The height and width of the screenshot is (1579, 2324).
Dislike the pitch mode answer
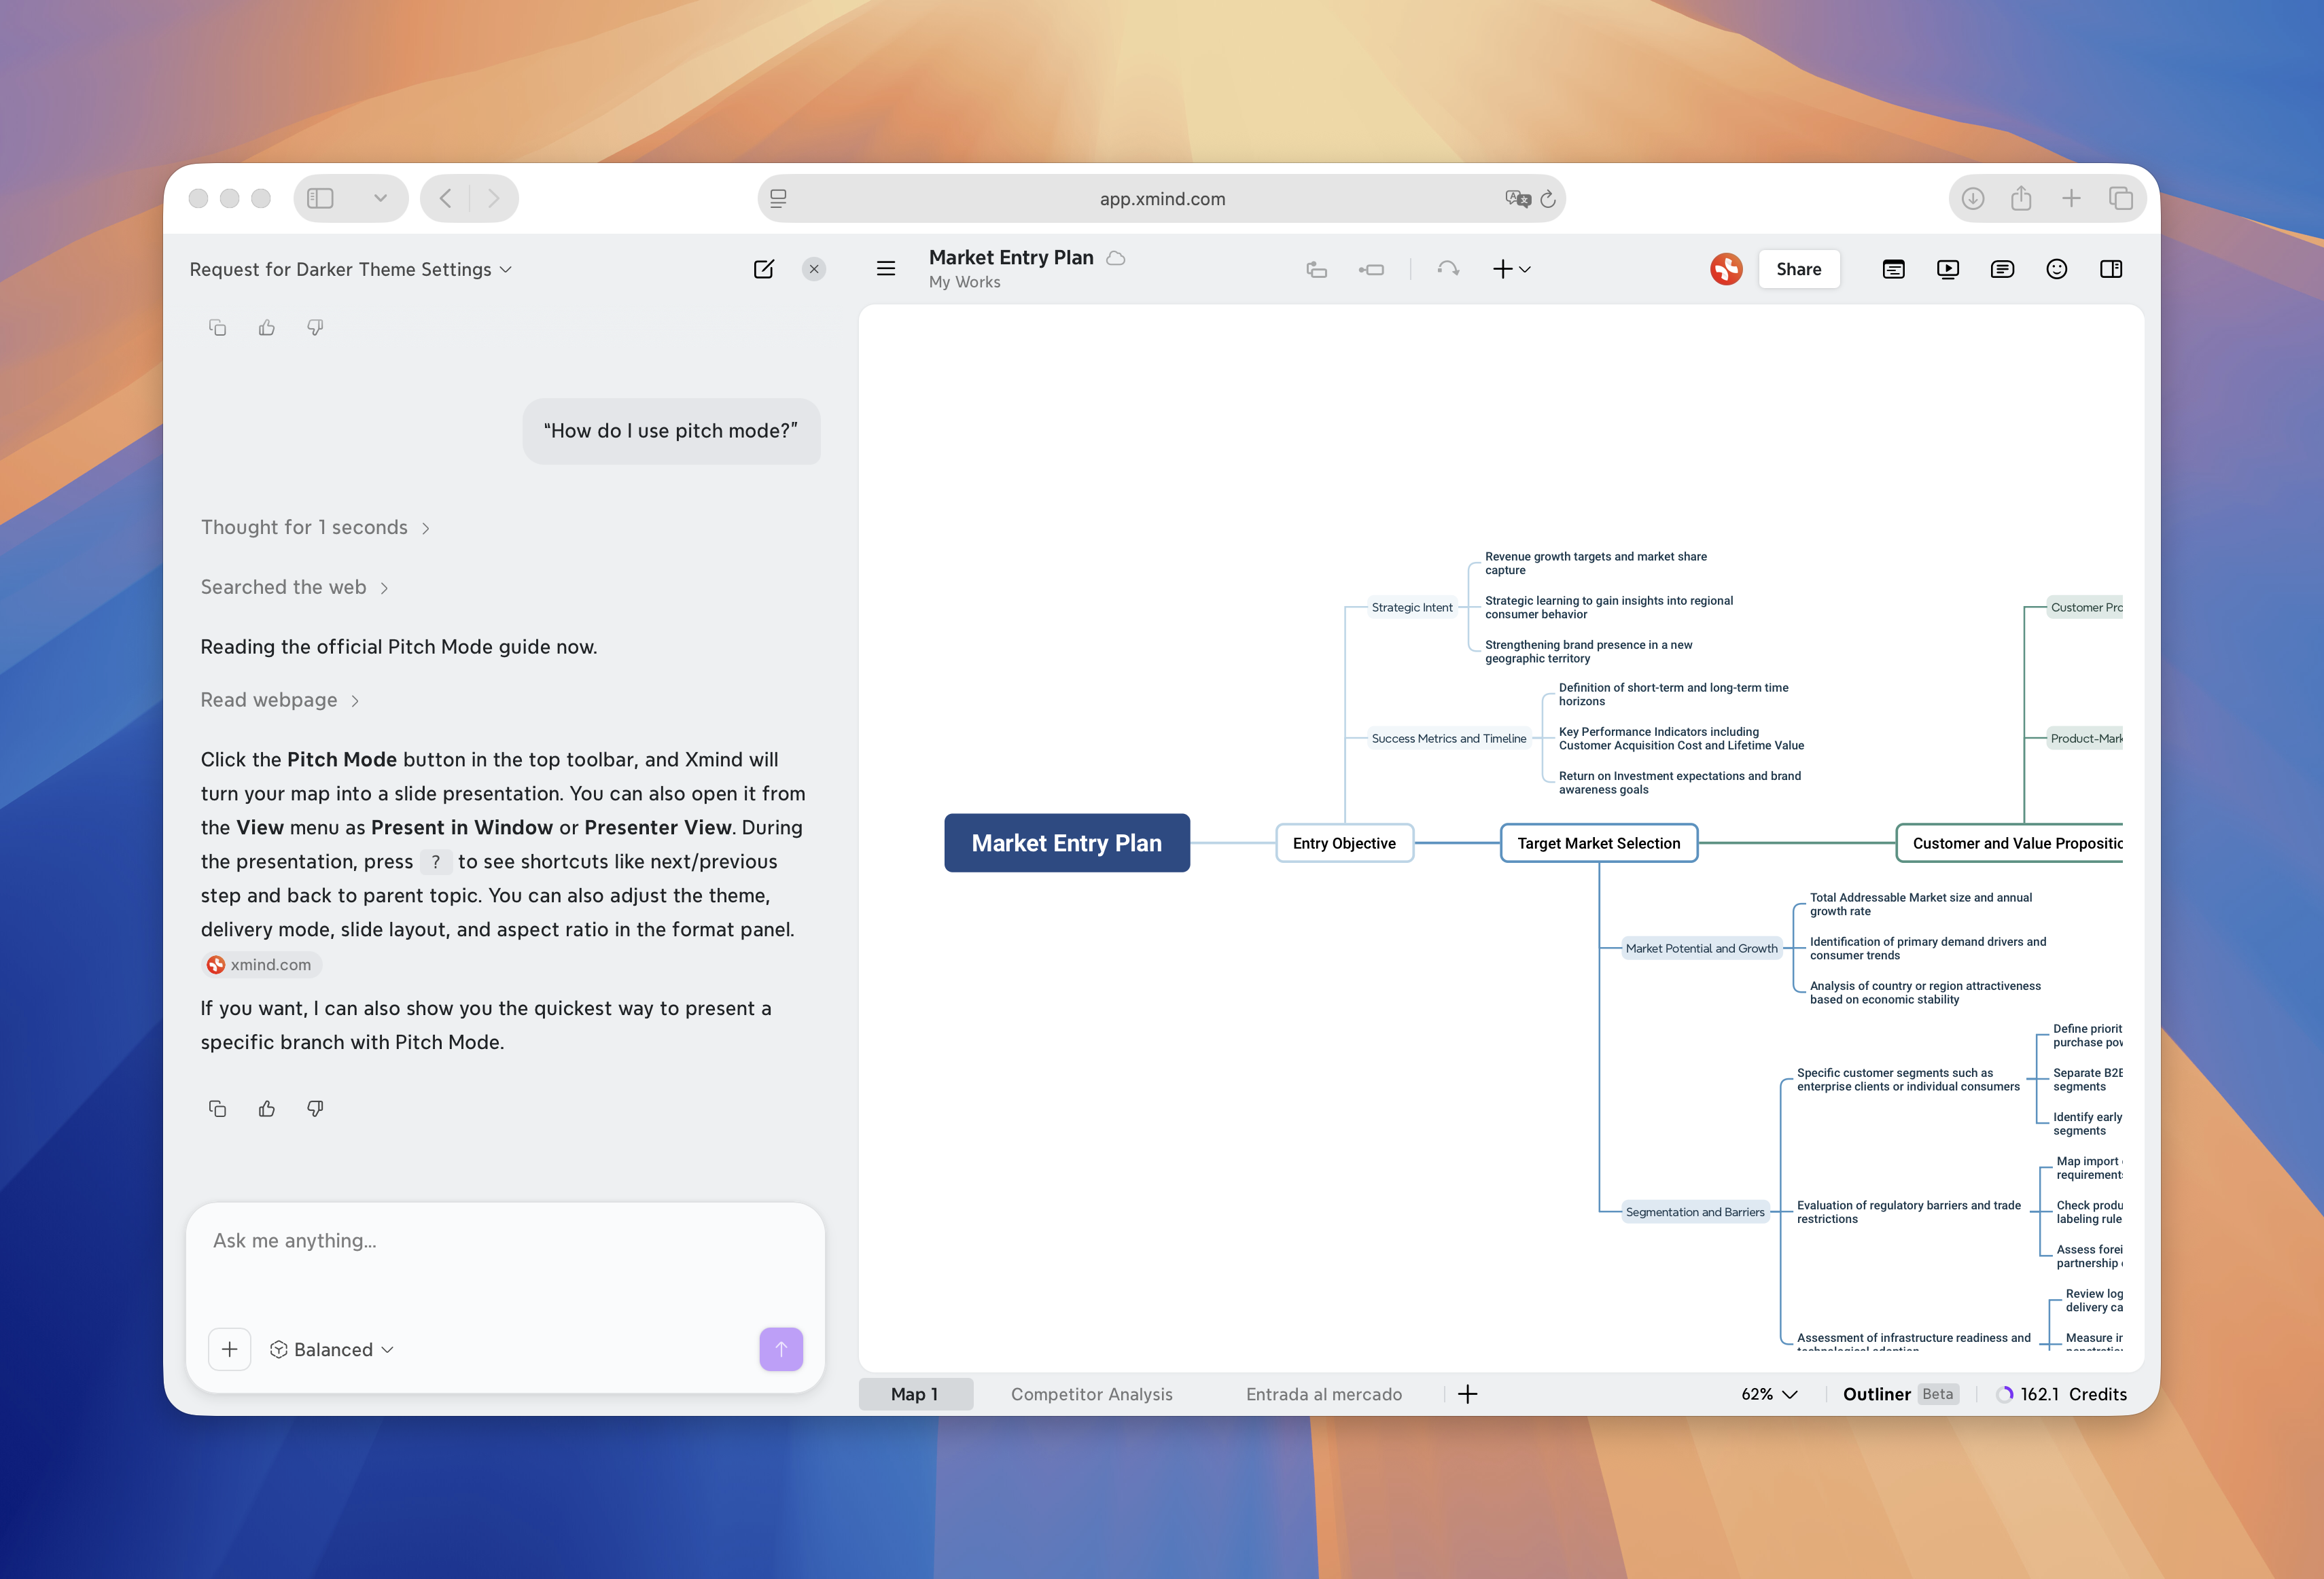tap(315, 1108)
